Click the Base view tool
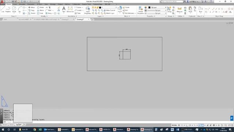The image size is (234, 132). pos(200,10)
